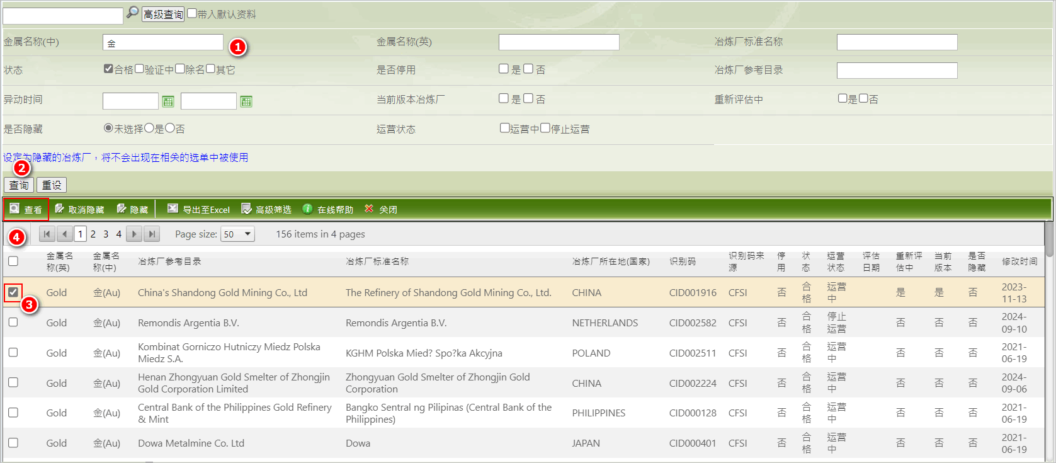1056x463 pixels.
Task: Go to page 3 of results
Action: [x=106, y=234]
